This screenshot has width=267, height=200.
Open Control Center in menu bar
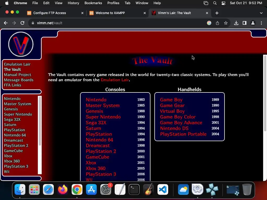pyautogui.click(x=223, y=3)
